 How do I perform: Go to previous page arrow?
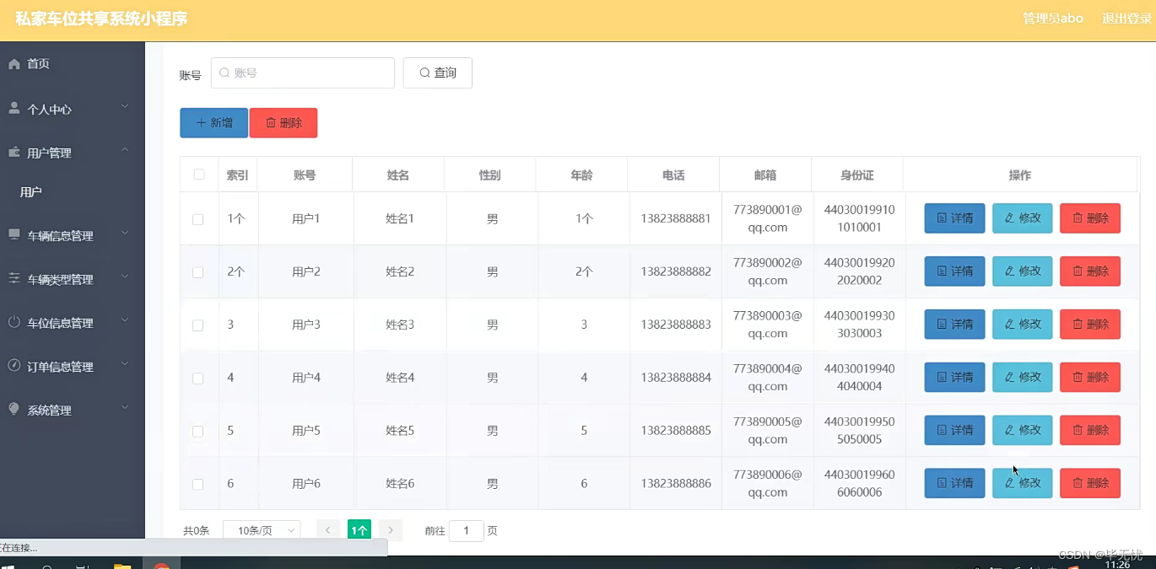click(x=328, y=531)
